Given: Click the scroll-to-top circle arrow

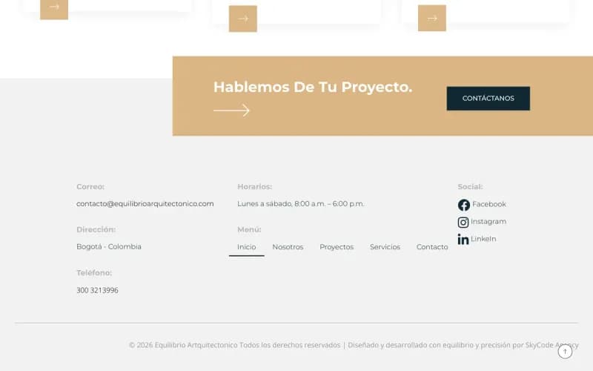Looking at the screenshot, I should tap(565, 351).
